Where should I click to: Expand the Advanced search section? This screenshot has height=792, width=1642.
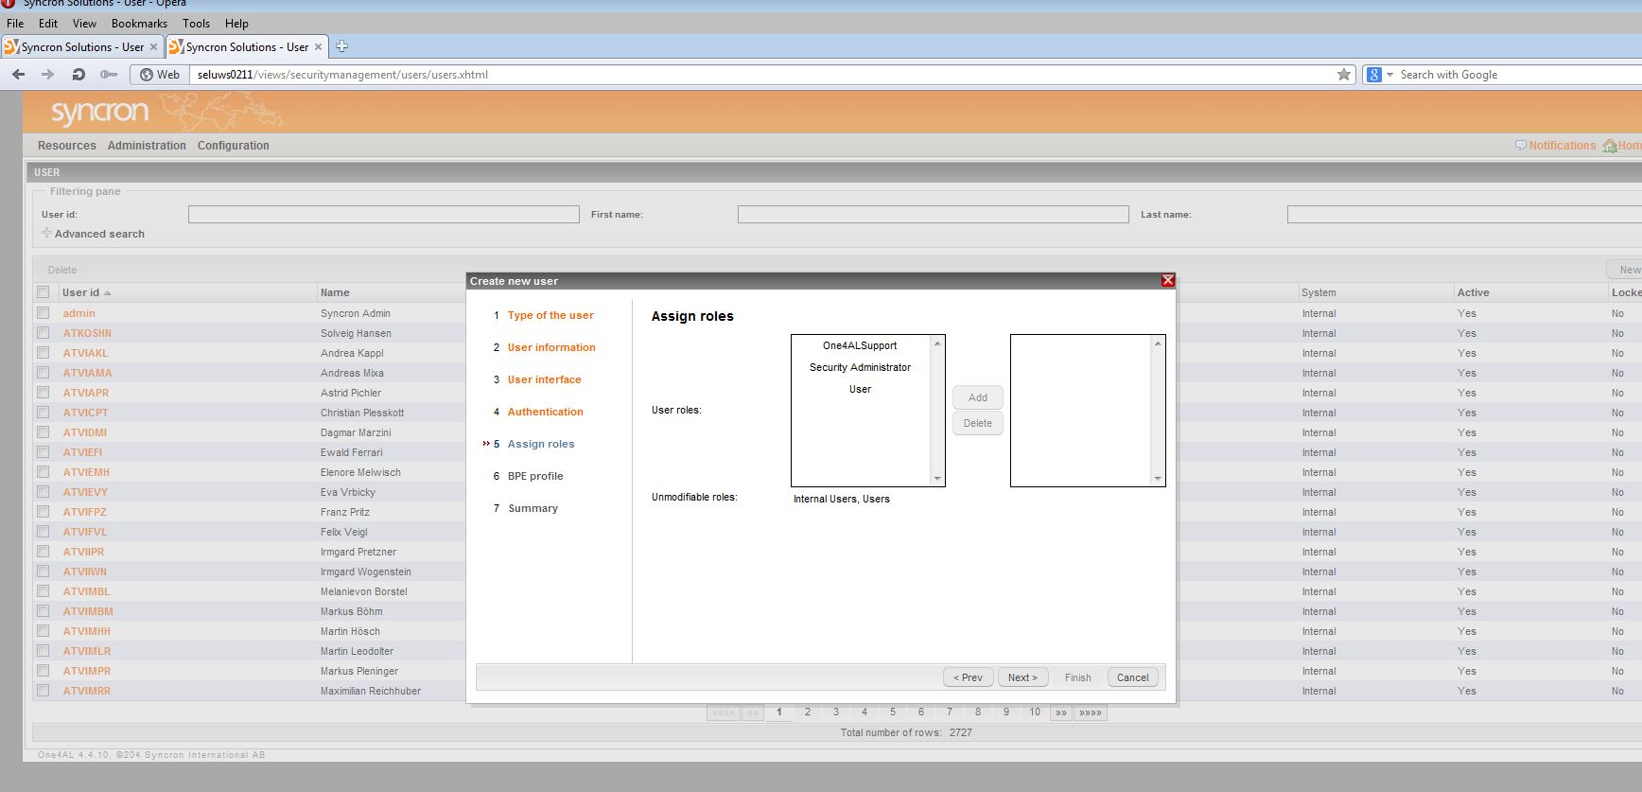click(46, 233)
